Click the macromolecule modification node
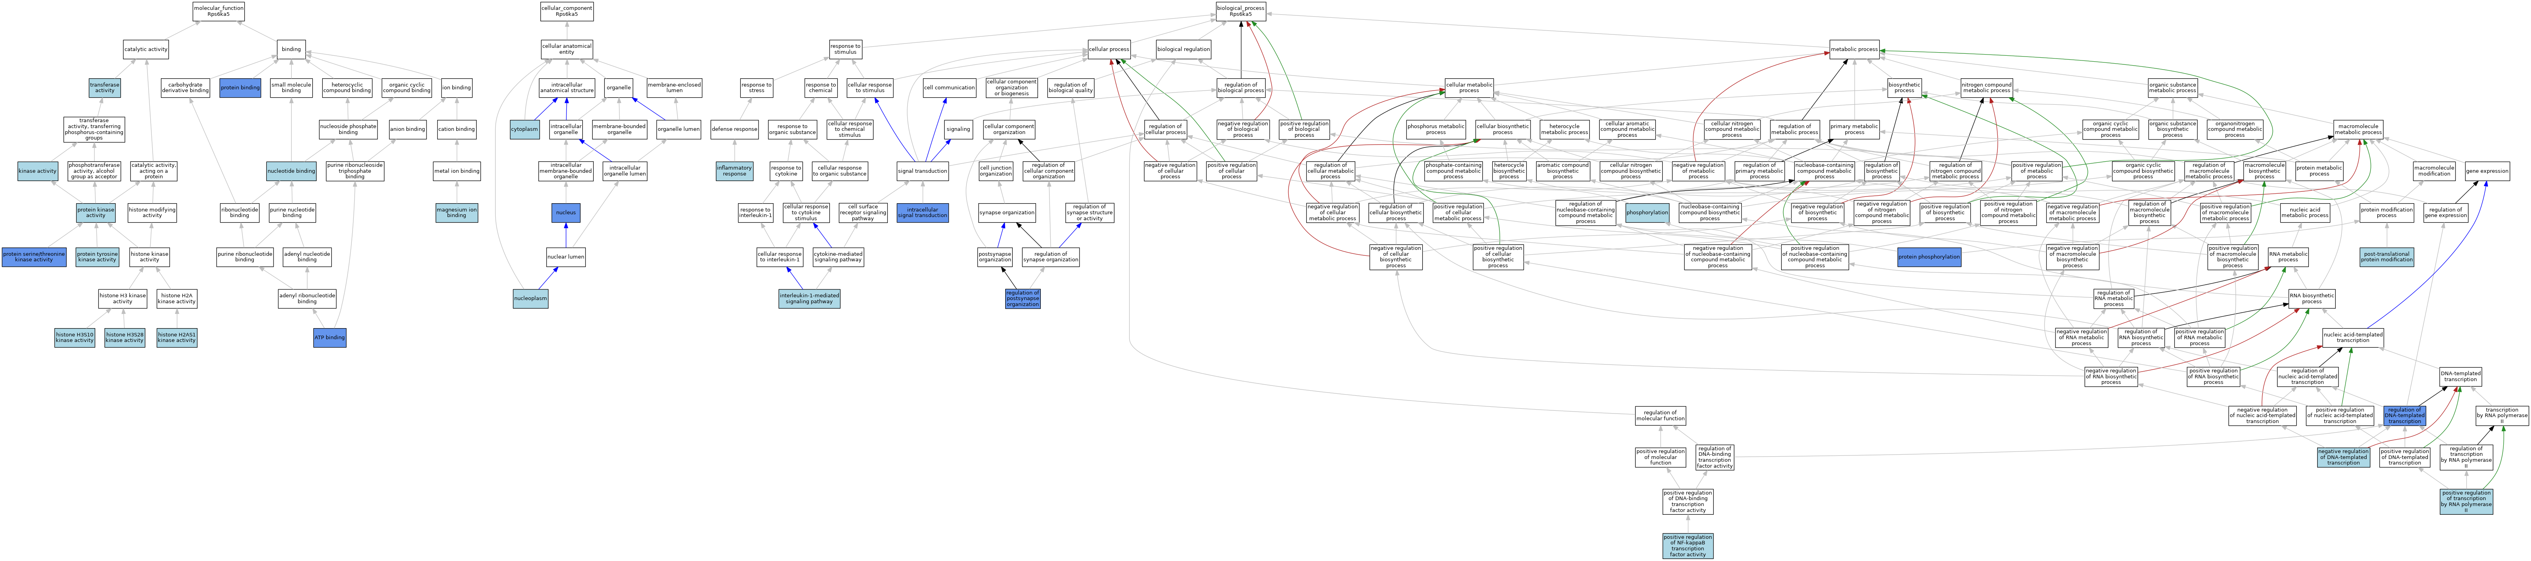Screen dimensions: 2531x561 [2434, 171]
